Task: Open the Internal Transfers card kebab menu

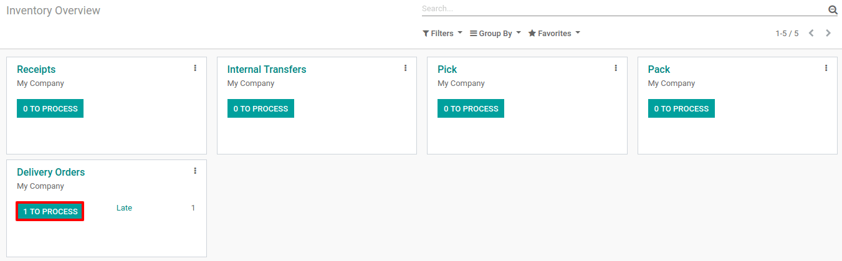Action: tap(405, 68)
